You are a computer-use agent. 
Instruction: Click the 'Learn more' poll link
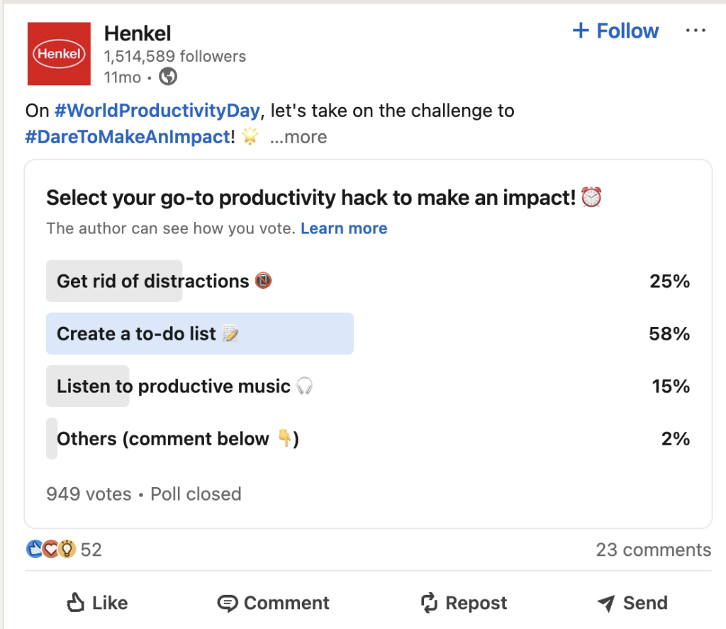[344, 228]
